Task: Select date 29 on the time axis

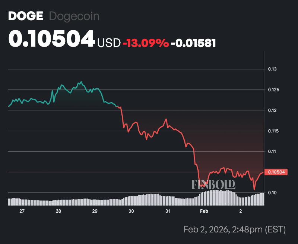Action: click(x=95, y=211)
